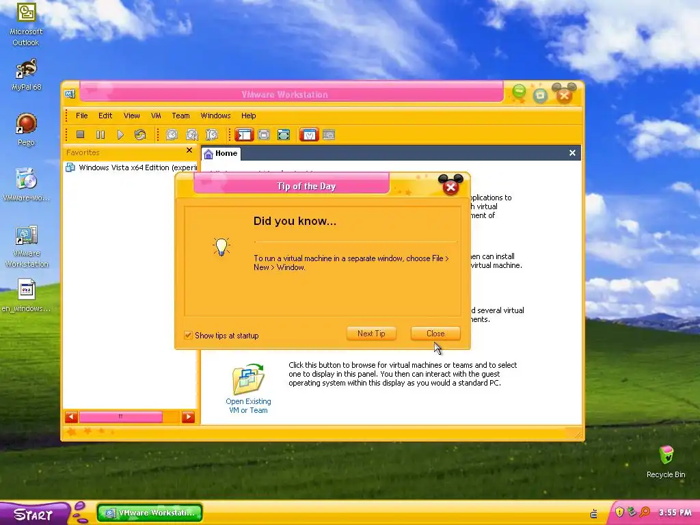Open the Edit menu
Screen dimensions: 700x525
[105, 116]
